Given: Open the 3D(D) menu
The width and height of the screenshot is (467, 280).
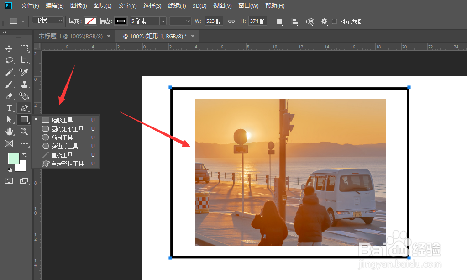Looking at the screenshot, I should (199, 5).
